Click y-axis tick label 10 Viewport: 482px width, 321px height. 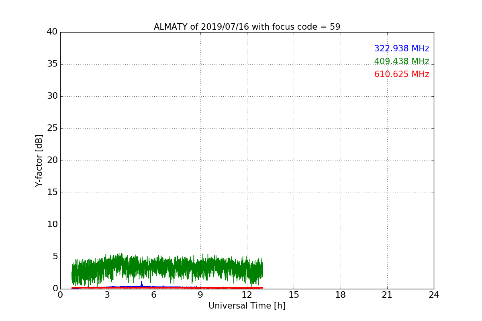[x=52, y=225]
